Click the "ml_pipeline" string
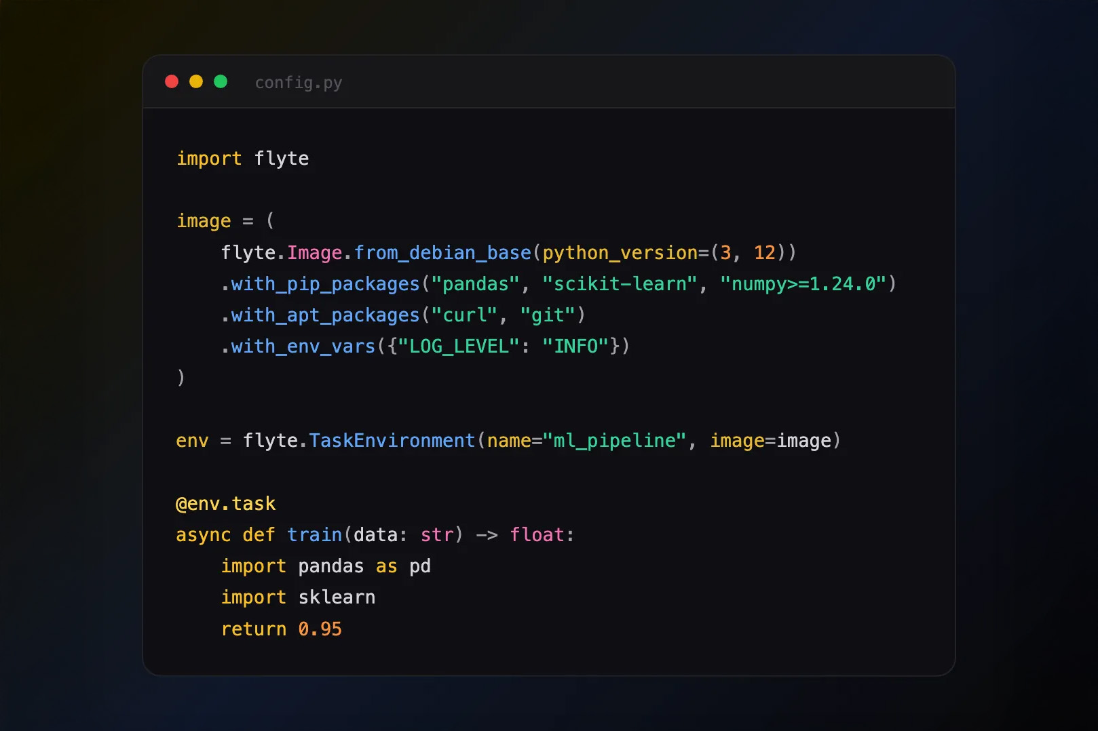Image resolution: width=1098 pixels, height=731 pixels. point(615,441)
